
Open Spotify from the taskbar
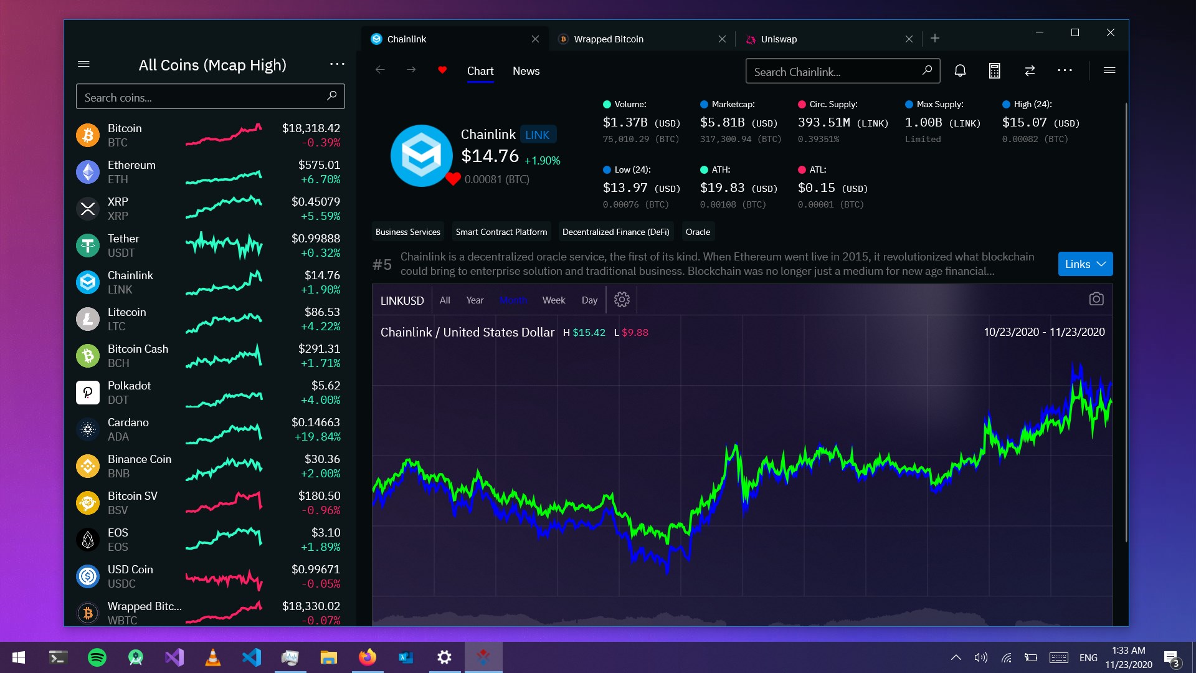pos(97,657)
